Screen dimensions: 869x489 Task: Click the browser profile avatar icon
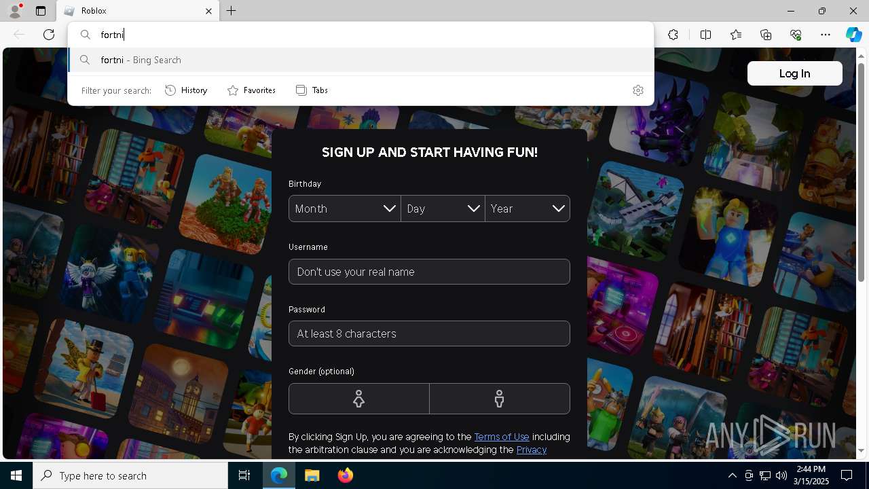point(15,11)
